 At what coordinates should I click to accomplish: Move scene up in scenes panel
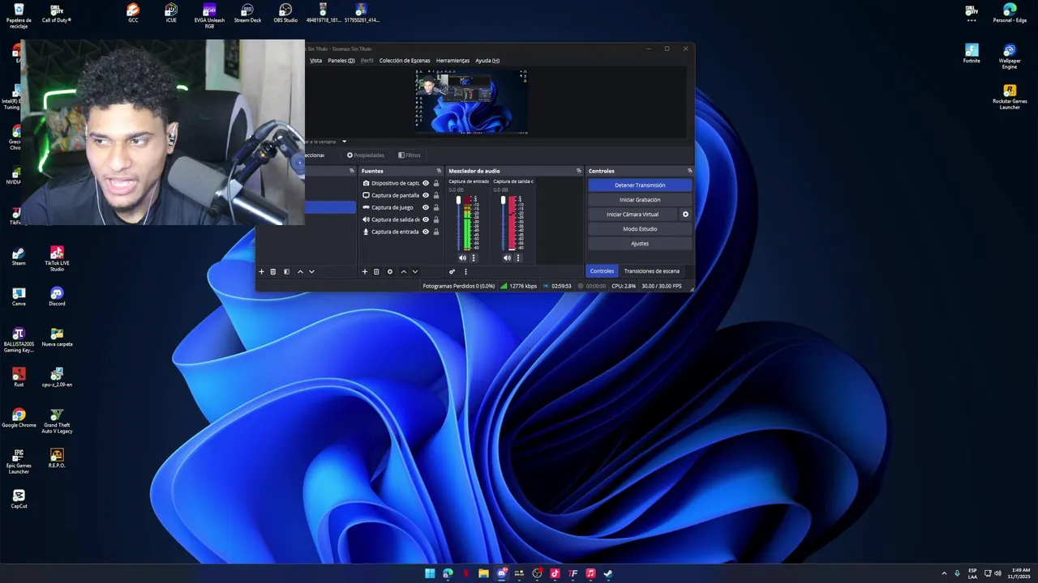(x=300, y=271)
